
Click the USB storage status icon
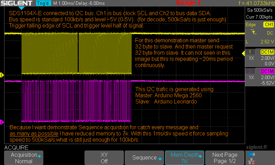252,154
